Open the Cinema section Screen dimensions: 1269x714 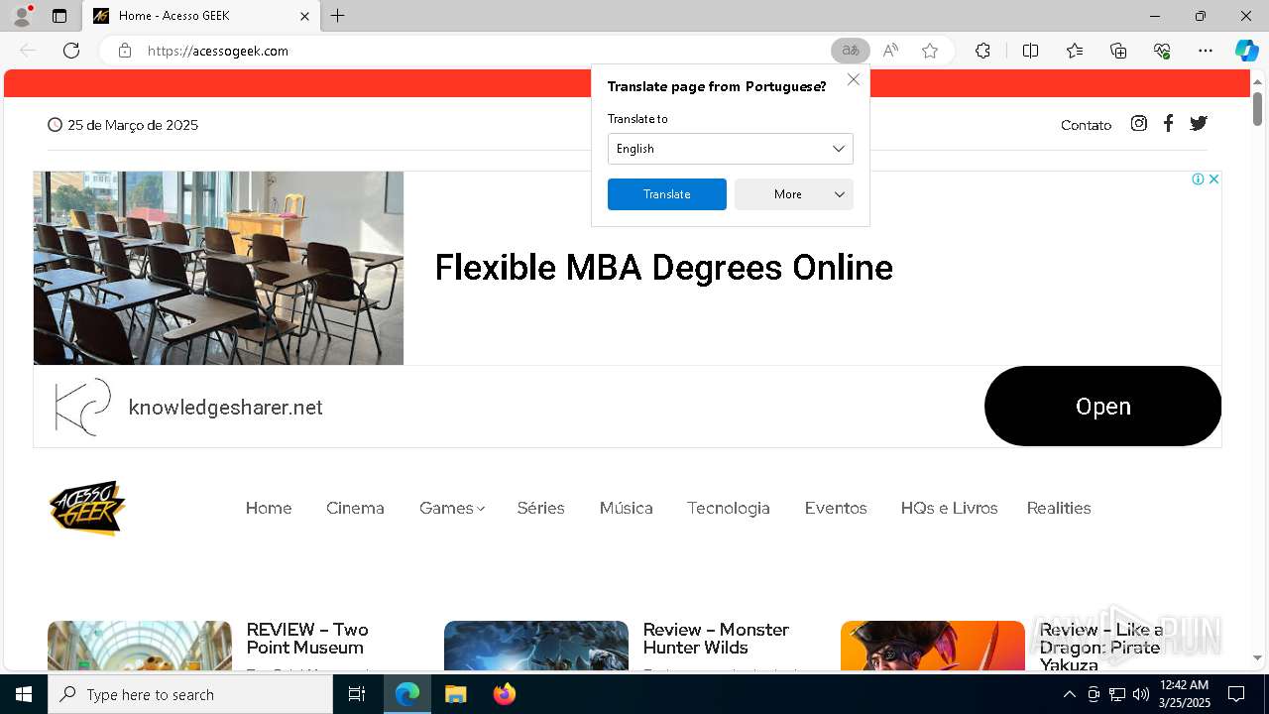tap(355, 508)
